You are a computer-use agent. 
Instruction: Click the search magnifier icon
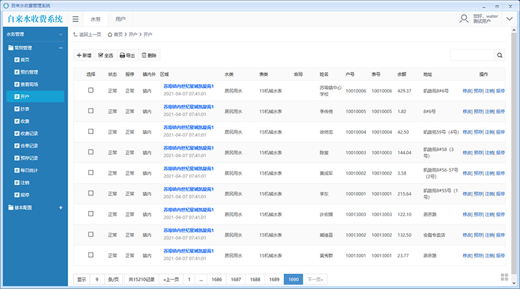coord(499,55)
